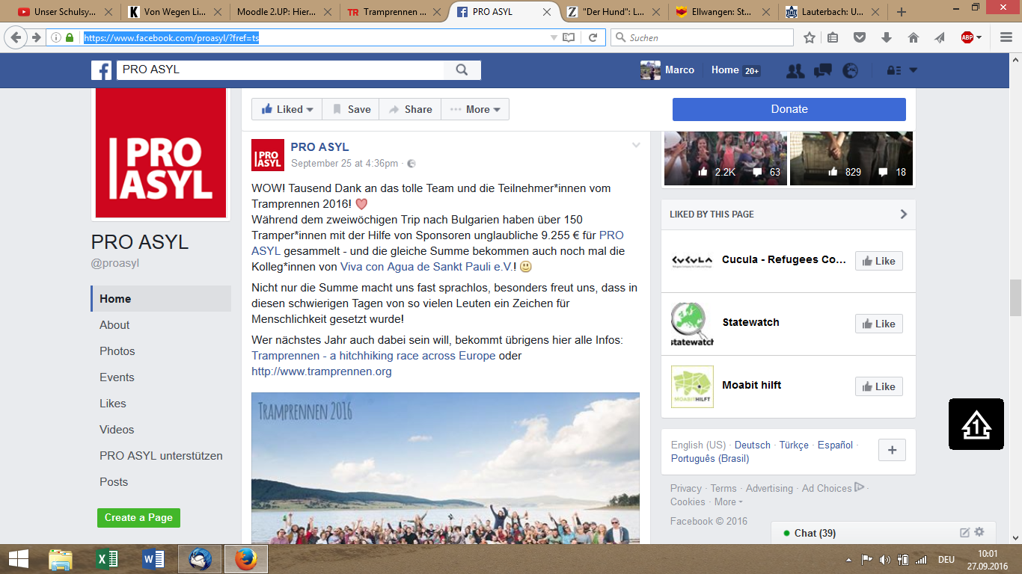Open the footer More dropdown

(729, 502)
